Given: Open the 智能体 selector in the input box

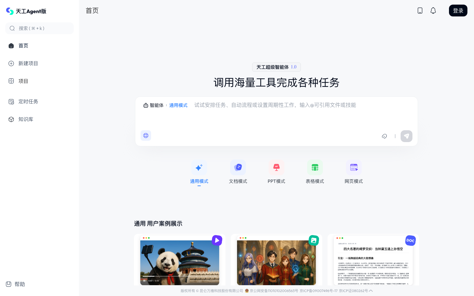Looking at the screenshot, I should coord(154,105).
